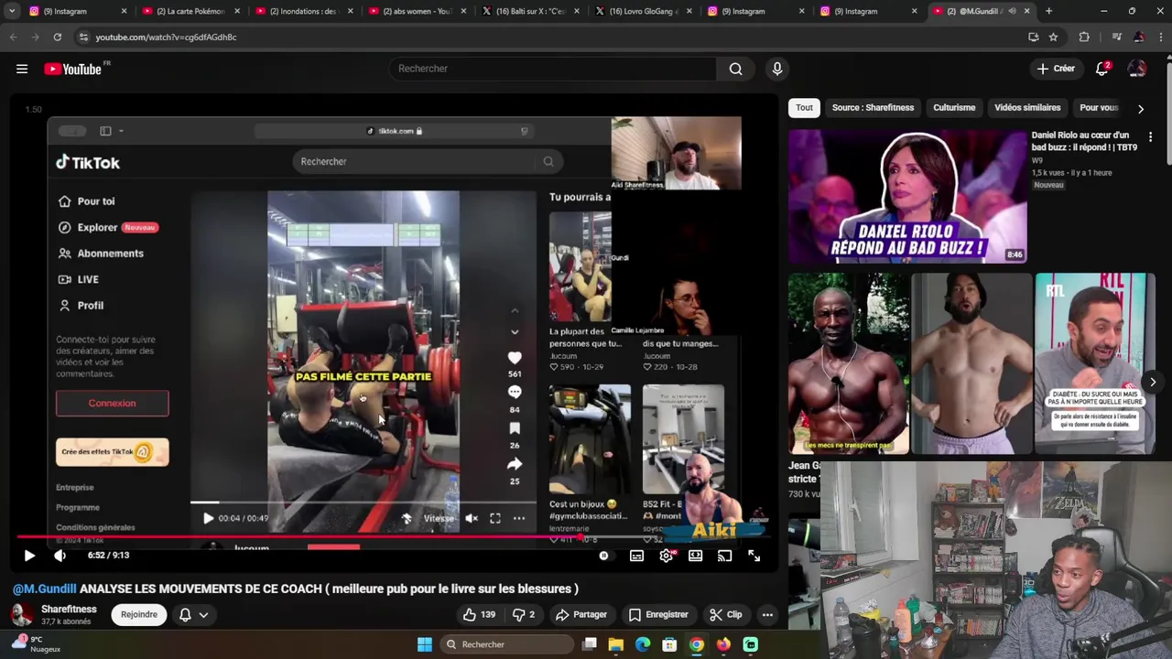Open the tab search dropdown arrow
The width and height of the screenshot is (1172, 659).
click(12, 11)
